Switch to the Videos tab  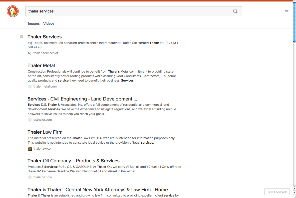[x=49, y=23]
